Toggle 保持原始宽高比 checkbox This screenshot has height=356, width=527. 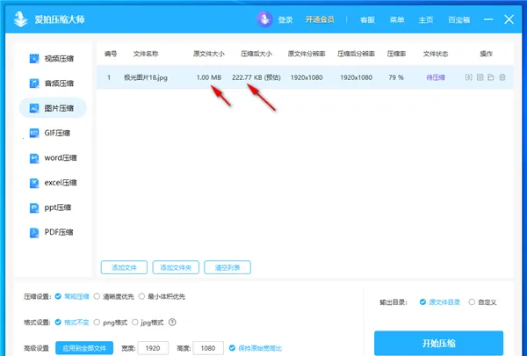pos(256,348)
